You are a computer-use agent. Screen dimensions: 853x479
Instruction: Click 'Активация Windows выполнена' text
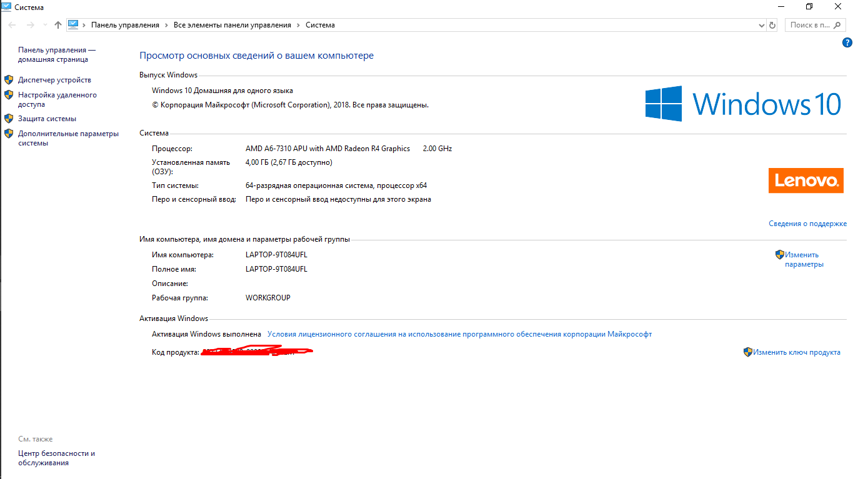tap(206, 334)
